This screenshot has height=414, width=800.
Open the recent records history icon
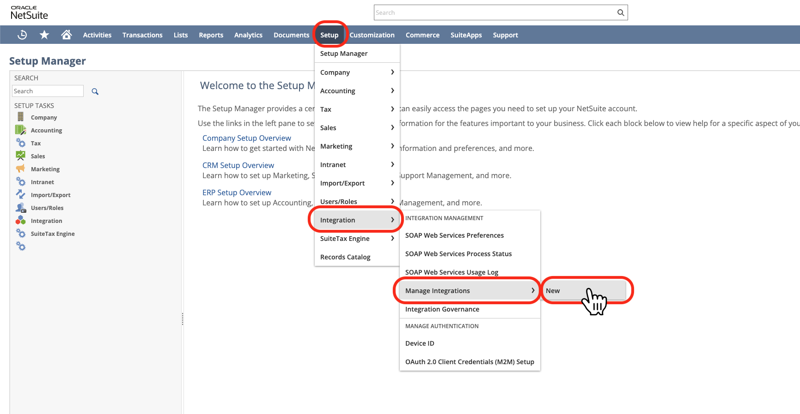tap(22, 35)
